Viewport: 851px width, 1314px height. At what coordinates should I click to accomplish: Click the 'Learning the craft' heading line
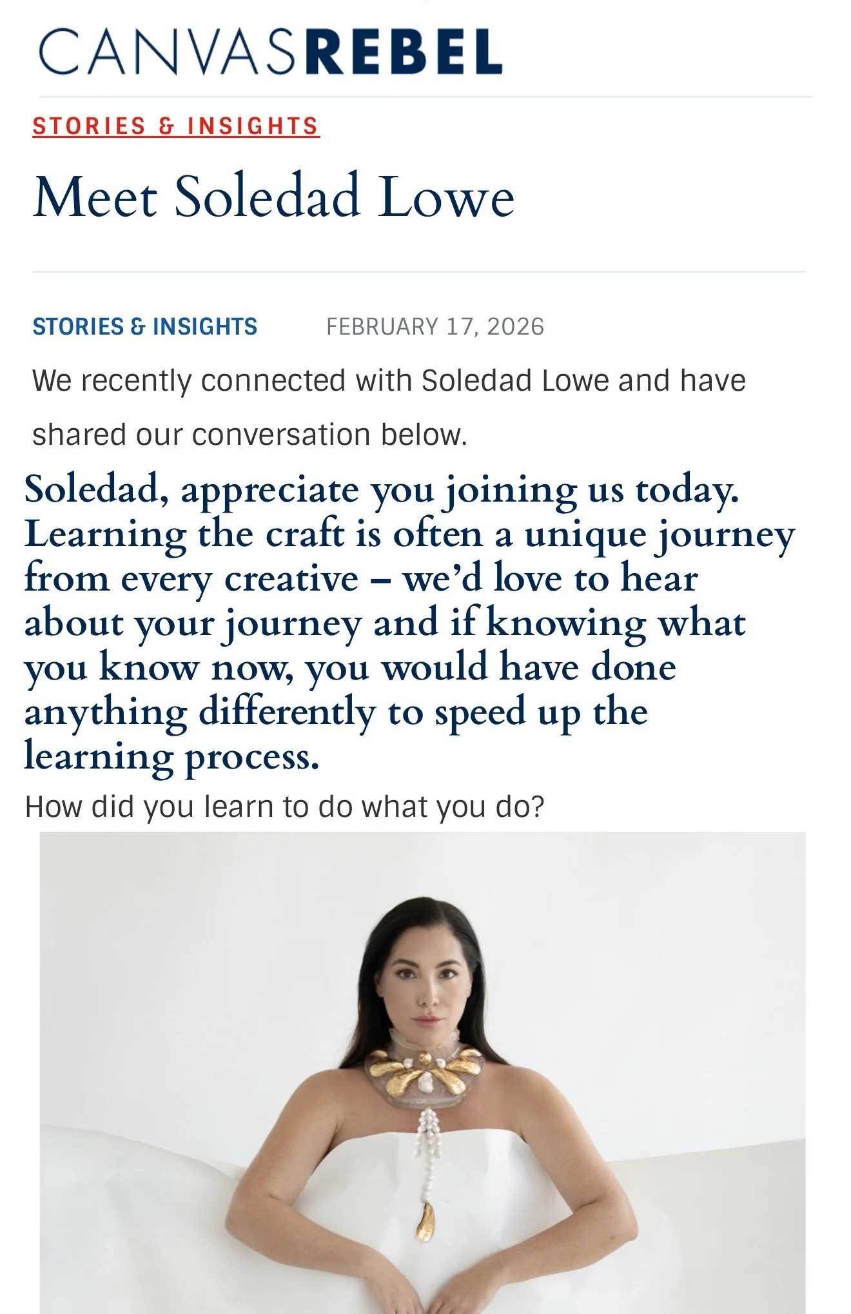[409, 535]
